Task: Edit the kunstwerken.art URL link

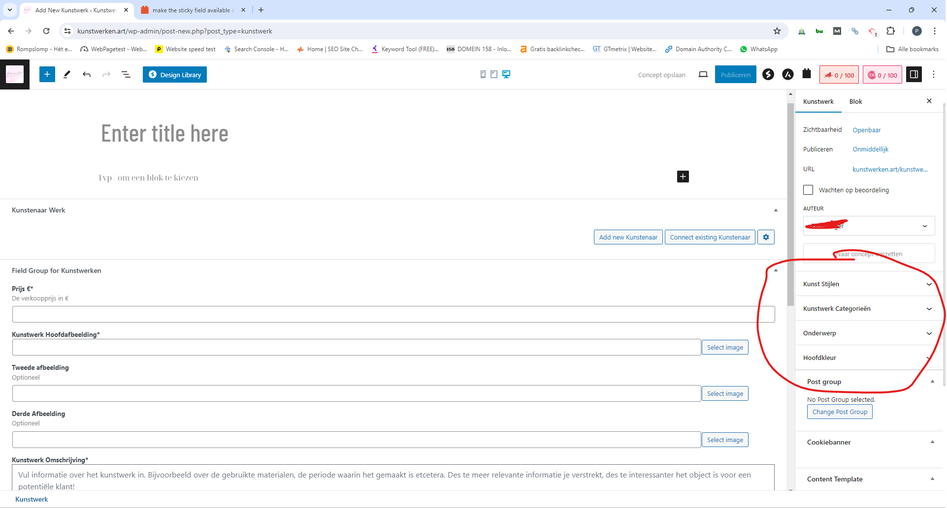Action: point(890,169)
